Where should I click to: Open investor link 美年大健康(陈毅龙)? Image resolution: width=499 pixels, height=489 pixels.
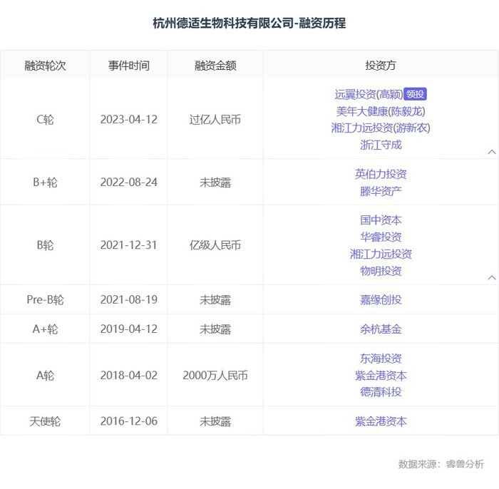(381, 111)
